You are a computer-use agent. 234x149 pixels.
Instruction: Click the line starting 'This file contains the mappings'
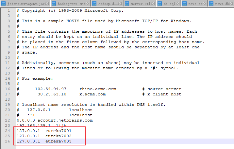click(x=107, y=31)
